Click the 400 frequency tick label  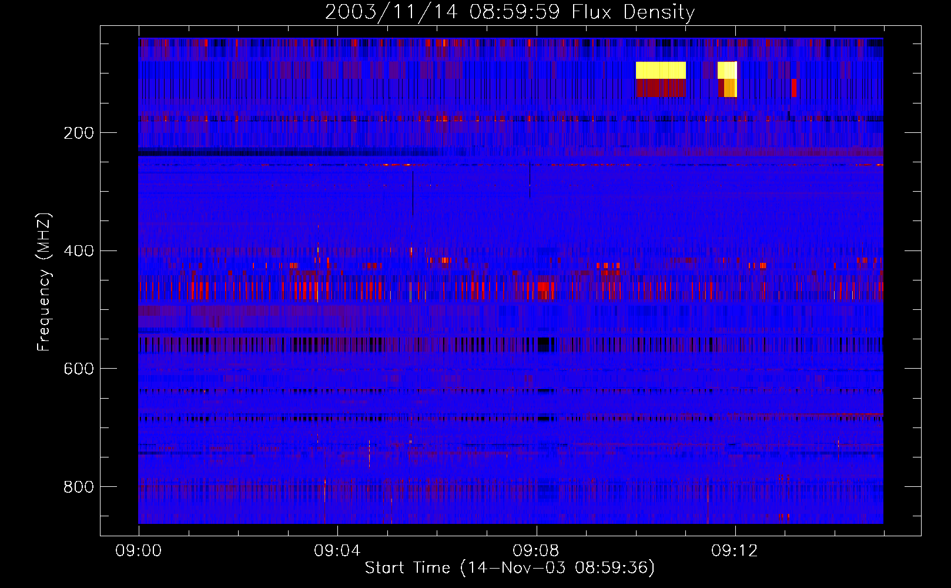(79, 251)
